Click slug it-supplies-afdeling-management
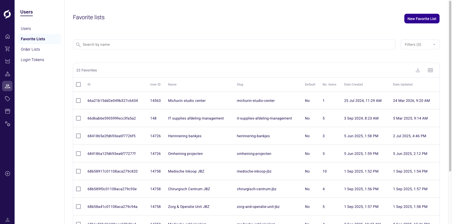 [x=264, y=118]
